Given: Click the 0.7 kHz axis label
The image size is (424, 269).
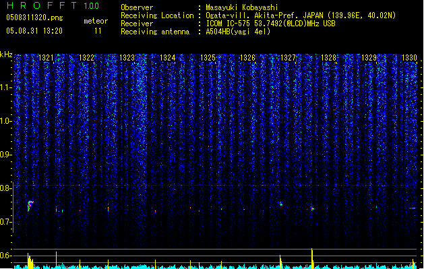Looking at the screenshot, I should tap(6, 222).
